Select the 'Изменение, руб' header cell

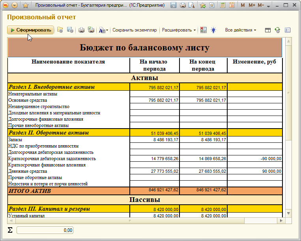click(x=254, y=65)
